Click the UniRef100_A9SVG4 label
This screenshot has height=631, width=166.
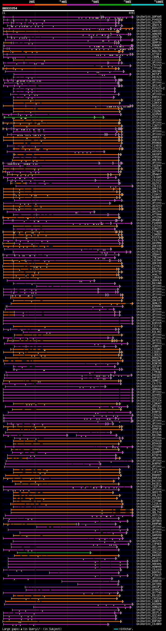pos(149,151)
